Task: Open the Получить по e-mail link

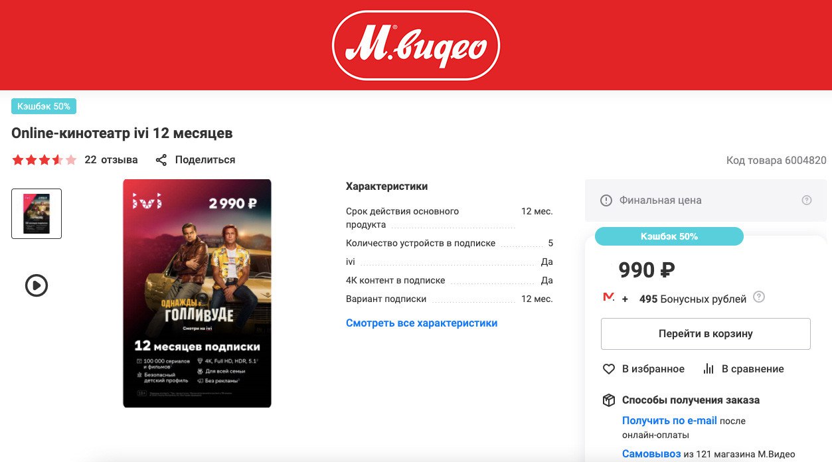Action: (x=669, y=420)
